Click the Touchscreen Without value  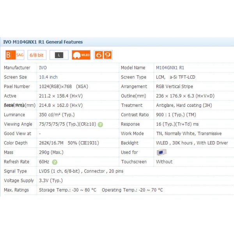[164, 162]
